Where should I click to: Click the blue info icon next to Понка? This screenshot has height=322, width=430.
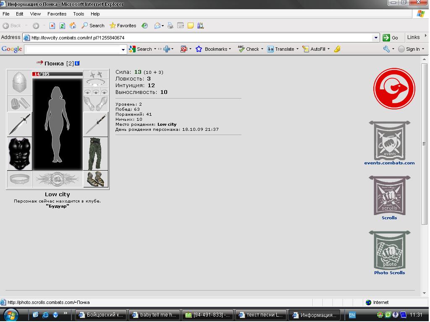pyautogui.click(x=77, y=63)
